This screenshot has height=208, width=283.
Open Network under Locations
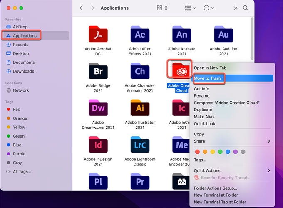(x=17, y=90)
